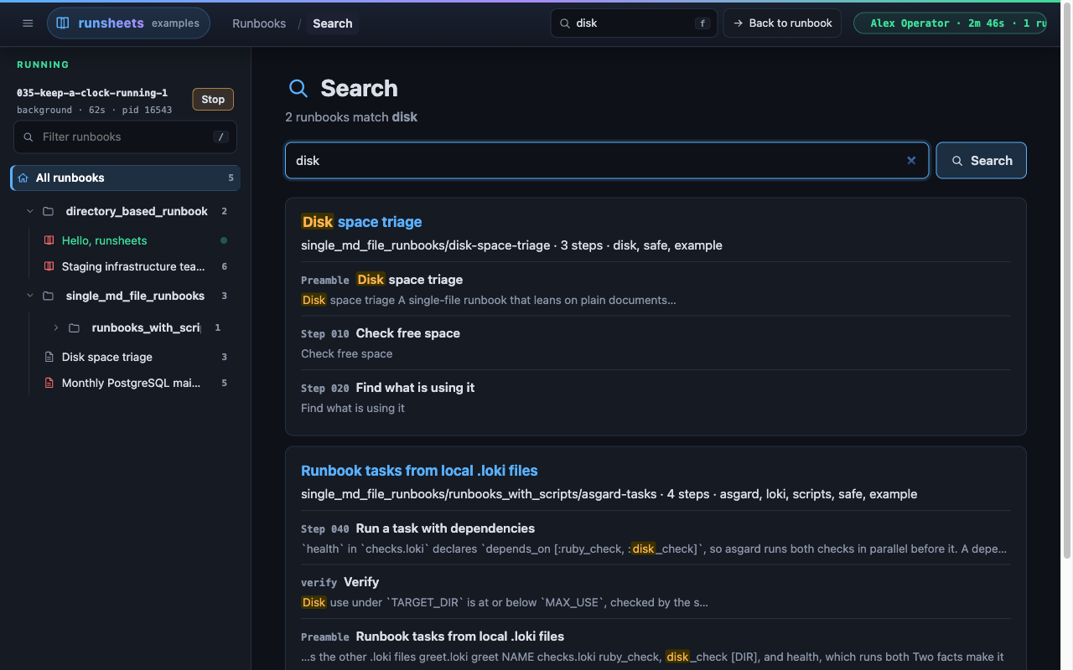The image size is (1073, 670).
Task: Open Hello, runsheets runbook in sidebar
Action: point(134,240)
